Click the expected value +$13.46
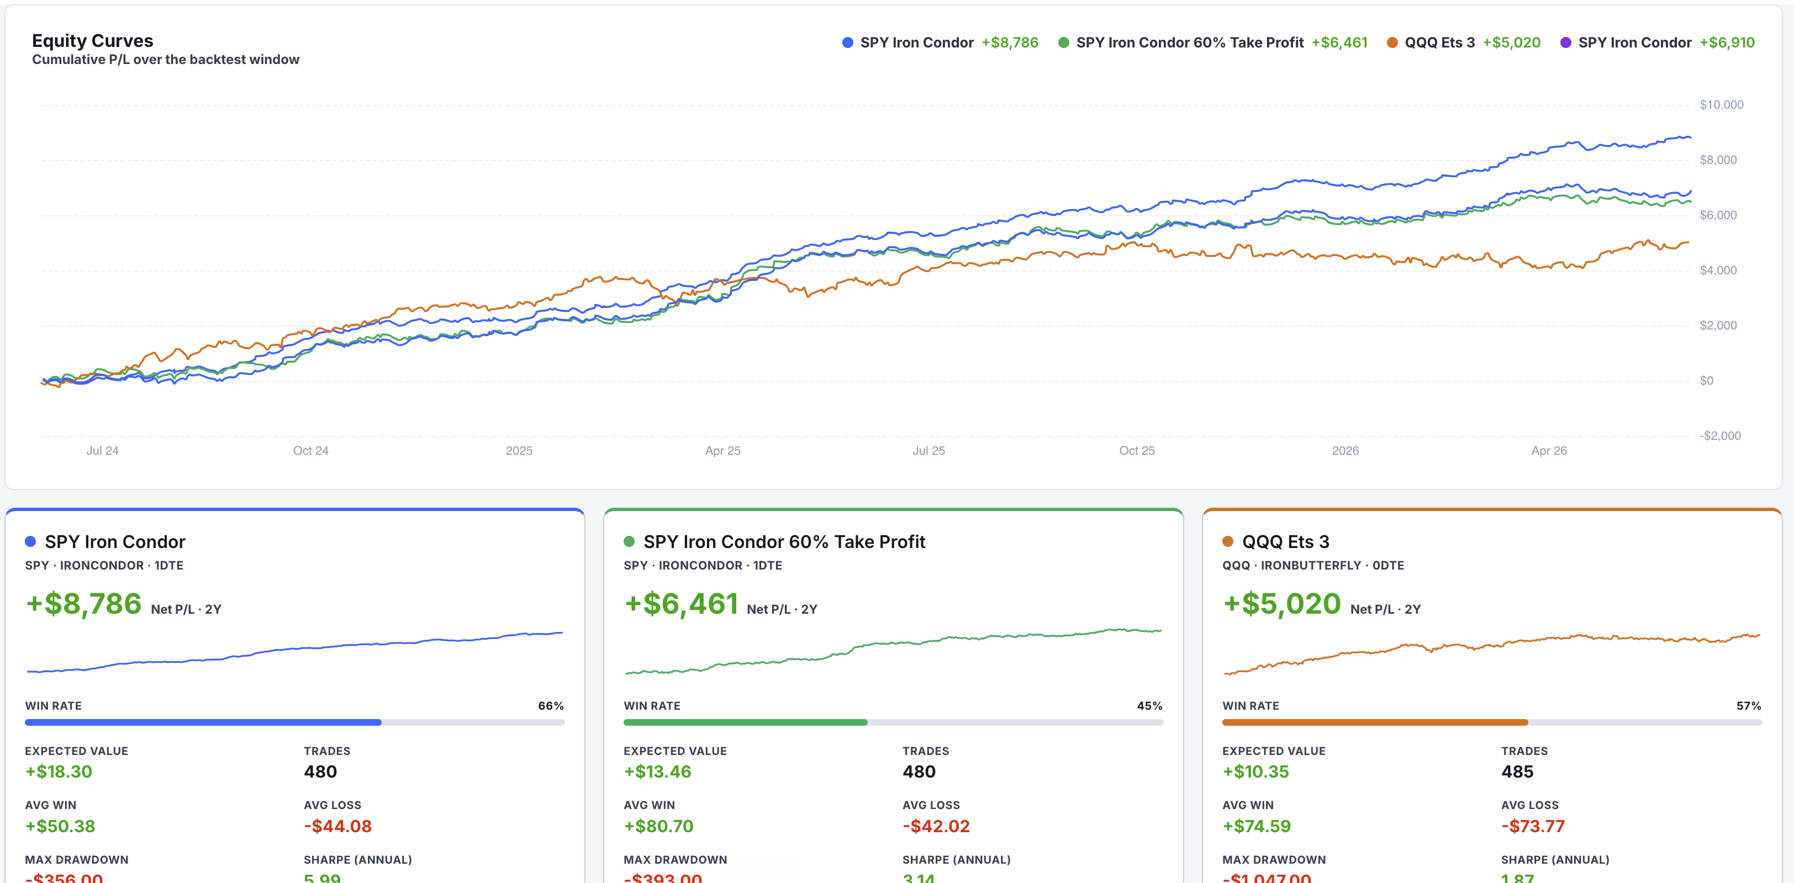Screen dimensions: 1794x883 tap(657, 772)
